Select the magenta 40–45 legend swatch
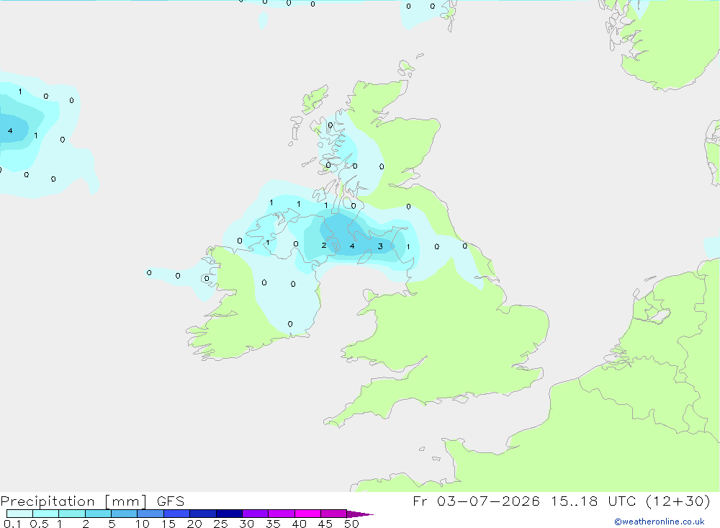The width and height of the screenshot is (720, 528). pos(307,514)
